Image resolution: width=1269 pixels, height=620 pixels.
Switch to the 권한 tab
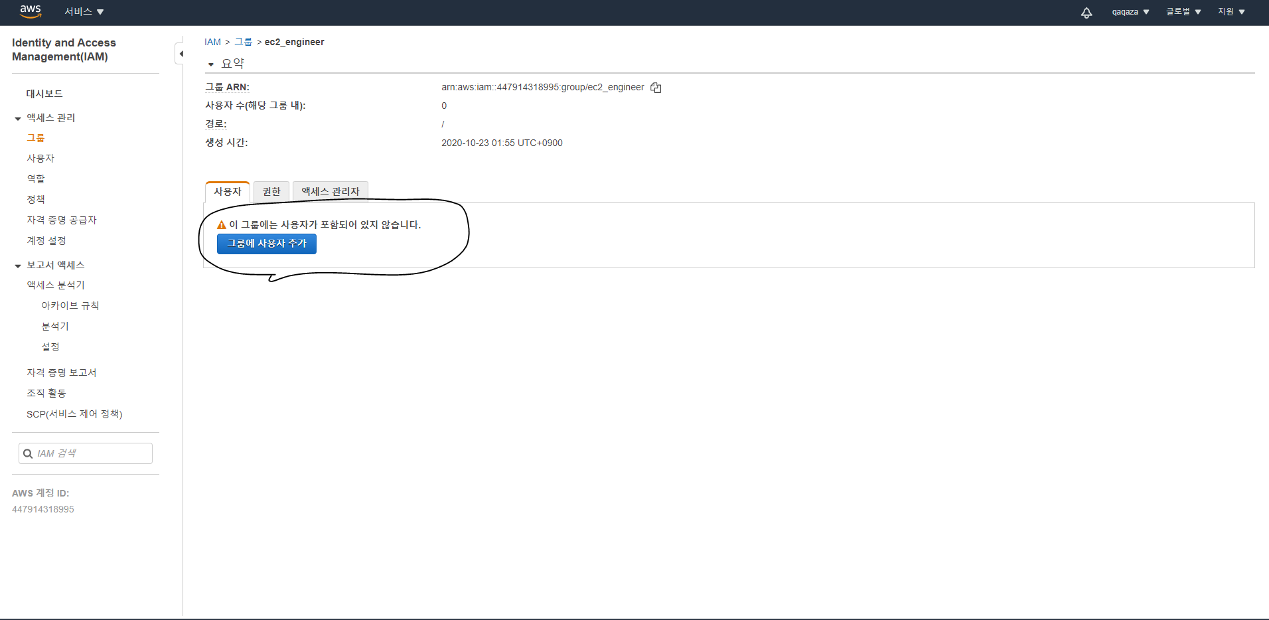coord(271,192)
